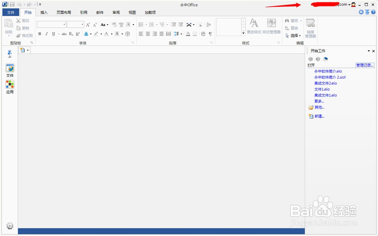
Task: Open the font size combo box
Action: pyautogui.click(x=76, y=24)
